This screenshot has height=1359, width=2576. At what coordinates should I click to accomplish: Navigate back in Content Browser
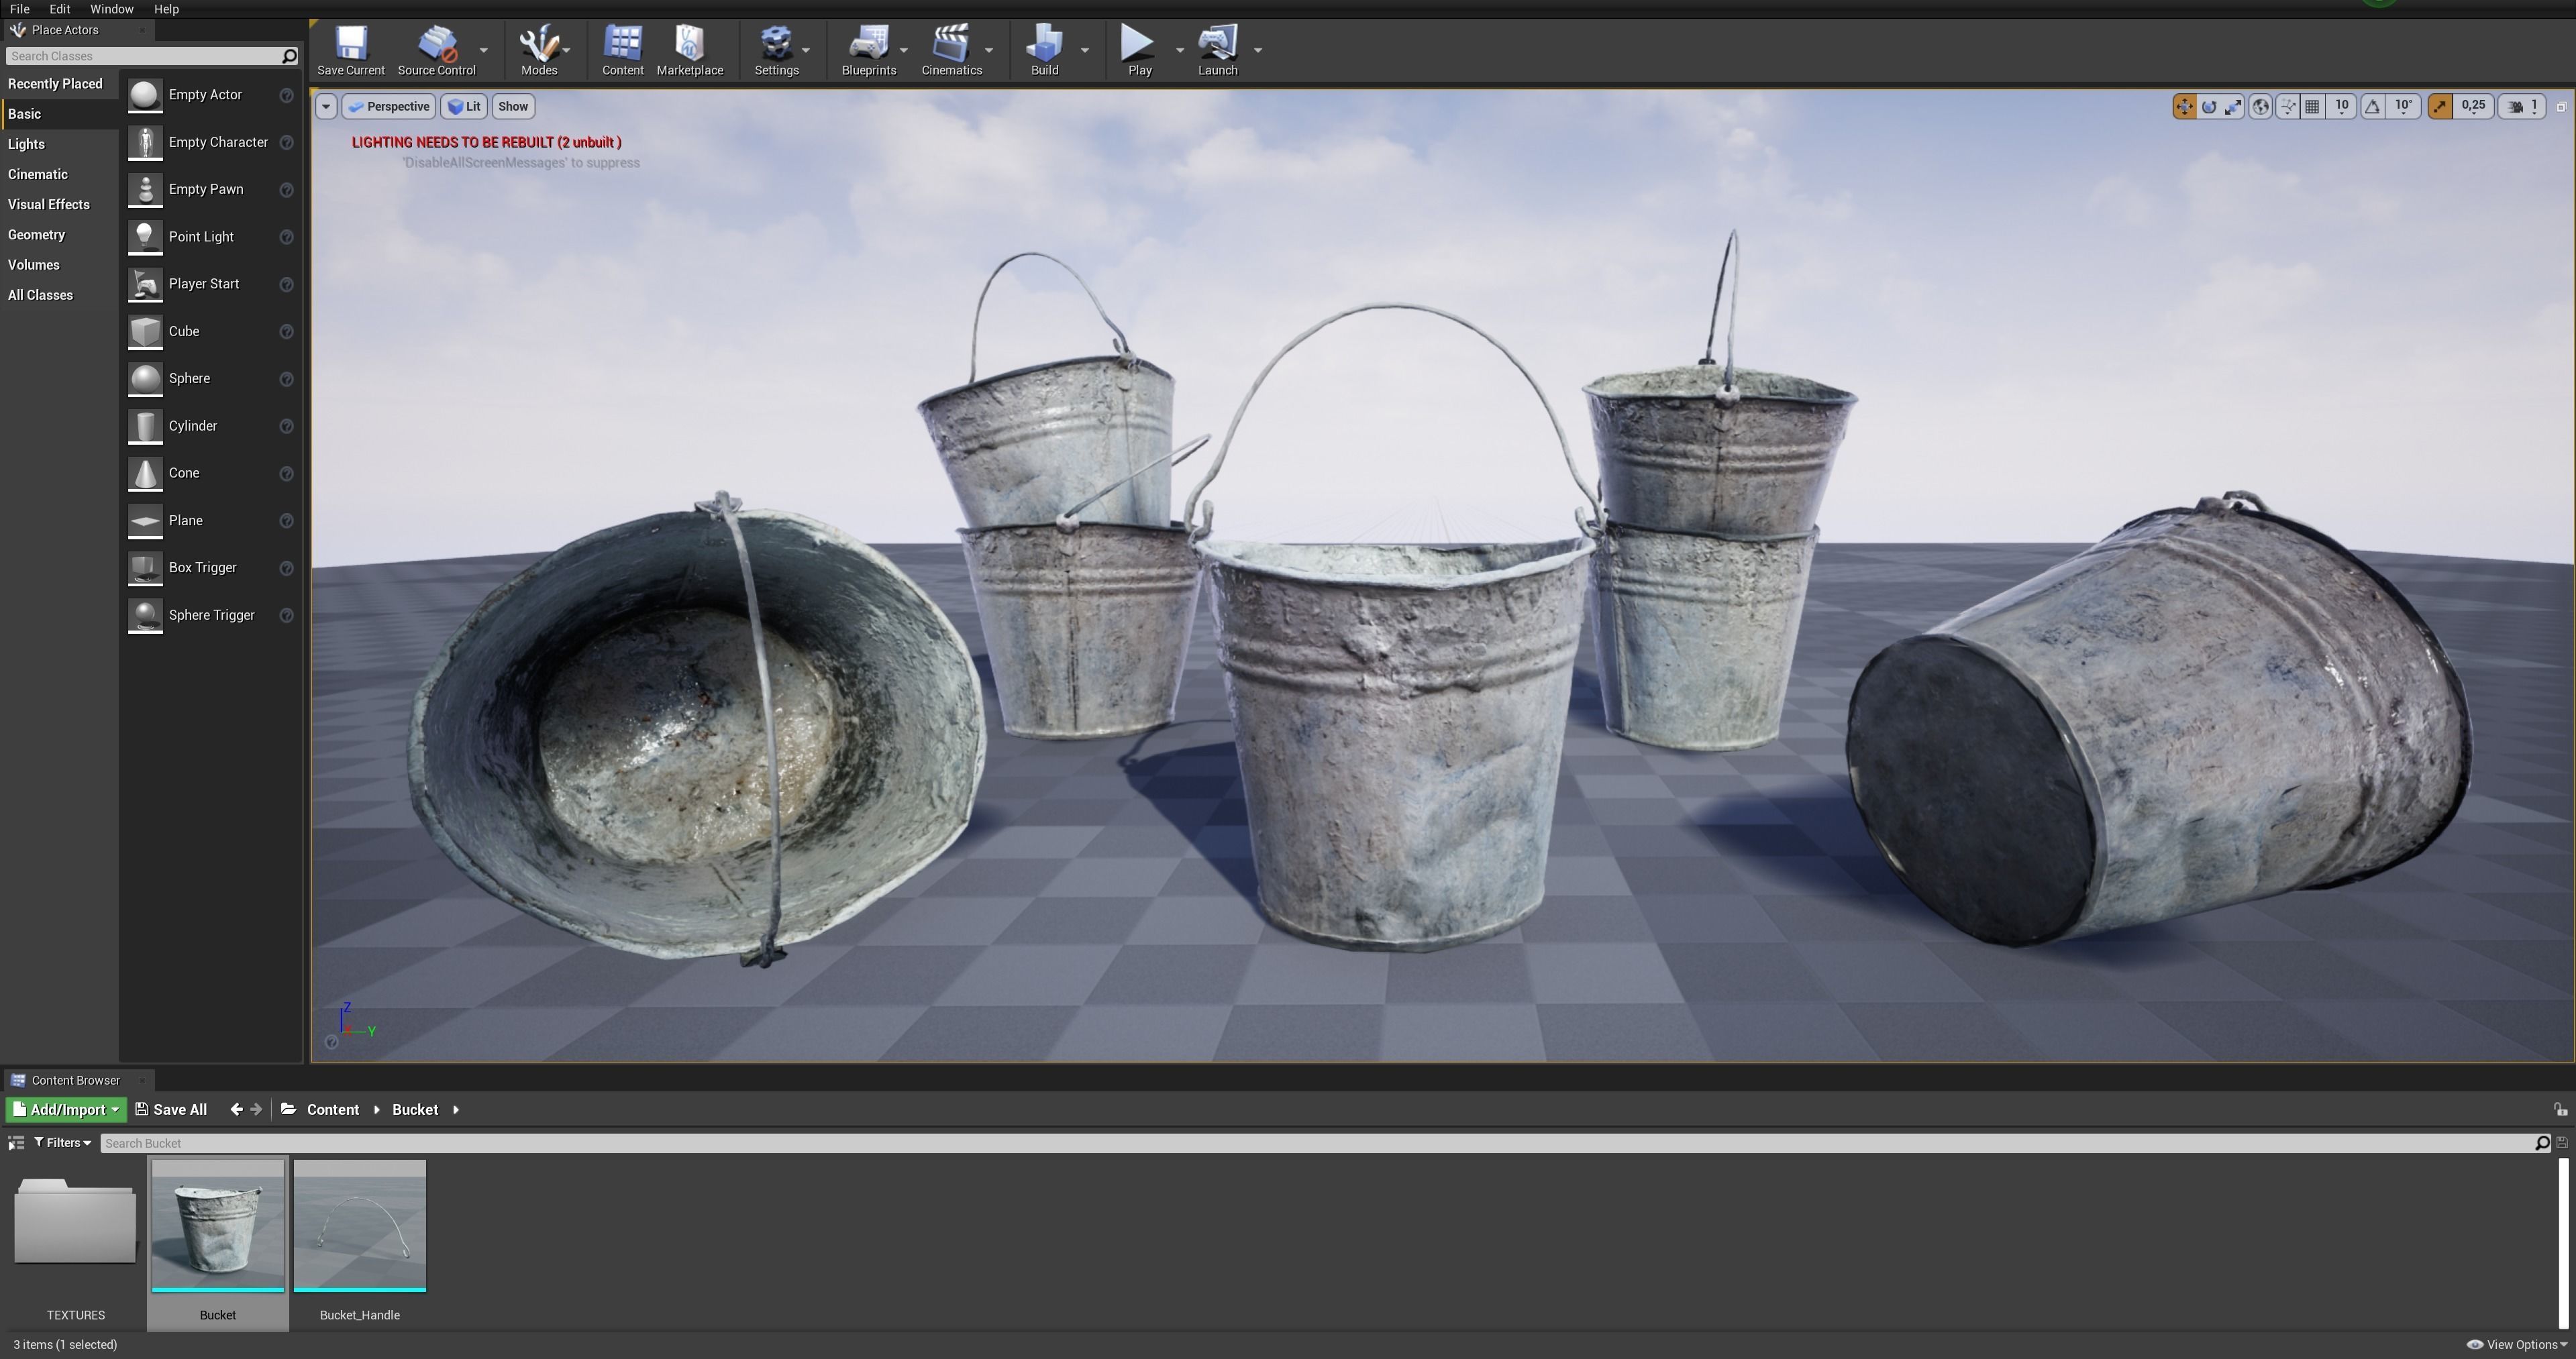[236, 1110]
